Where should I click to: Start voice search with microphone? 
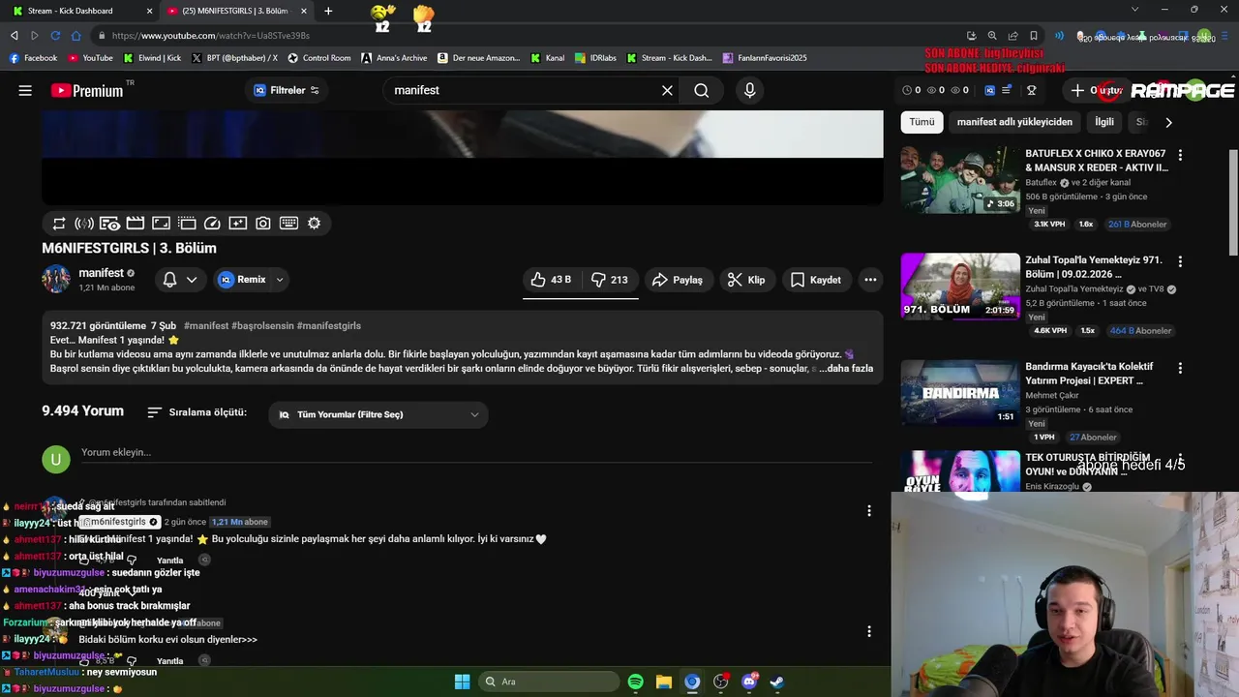point(749,90)
